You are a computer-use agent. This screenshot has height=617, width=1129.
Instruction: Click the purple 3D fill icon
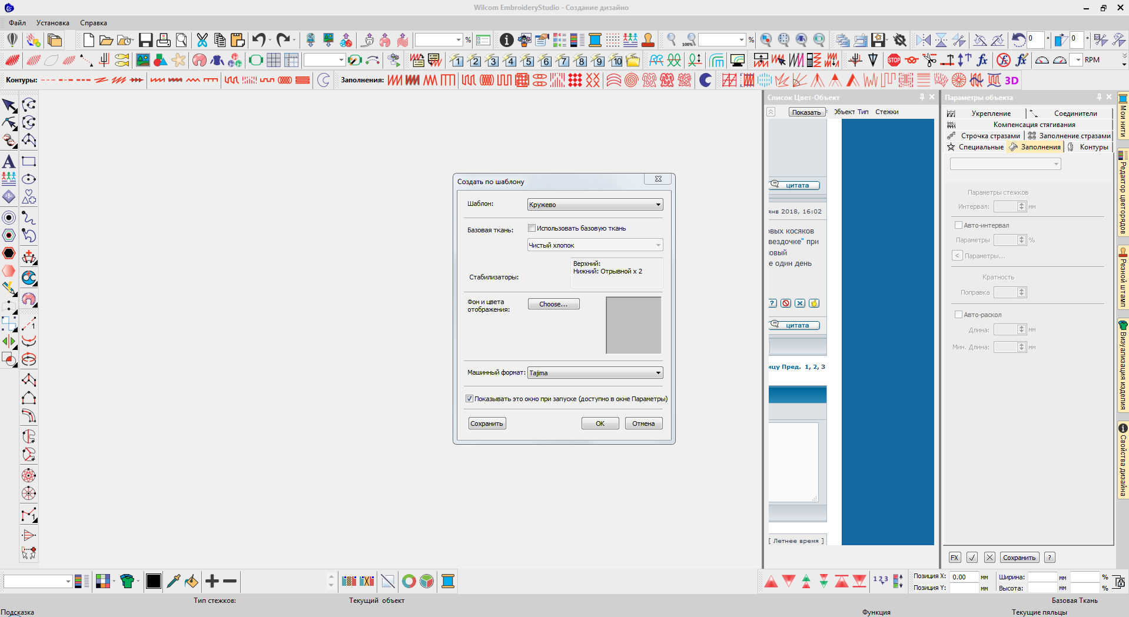pos(1011,81)
